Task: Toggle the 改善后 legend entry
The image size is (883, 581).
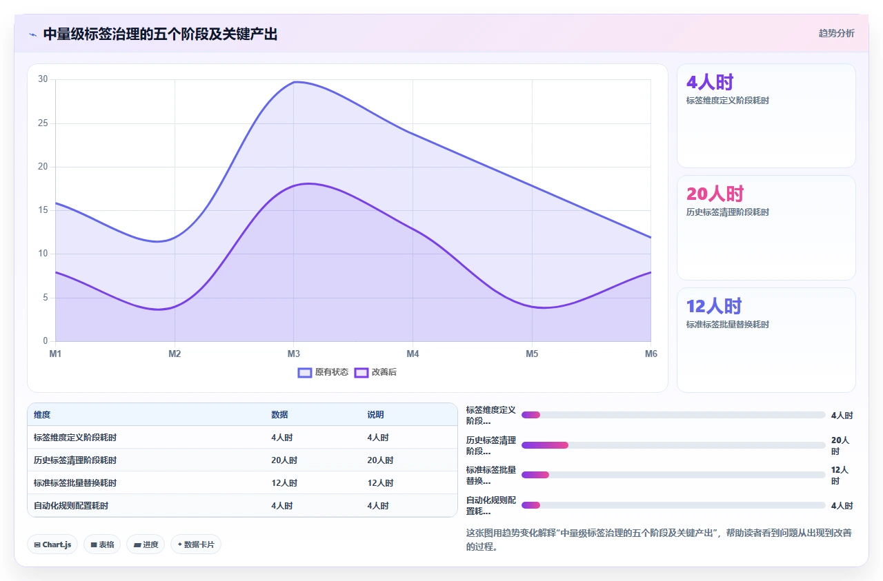Action: click(375, 372)
